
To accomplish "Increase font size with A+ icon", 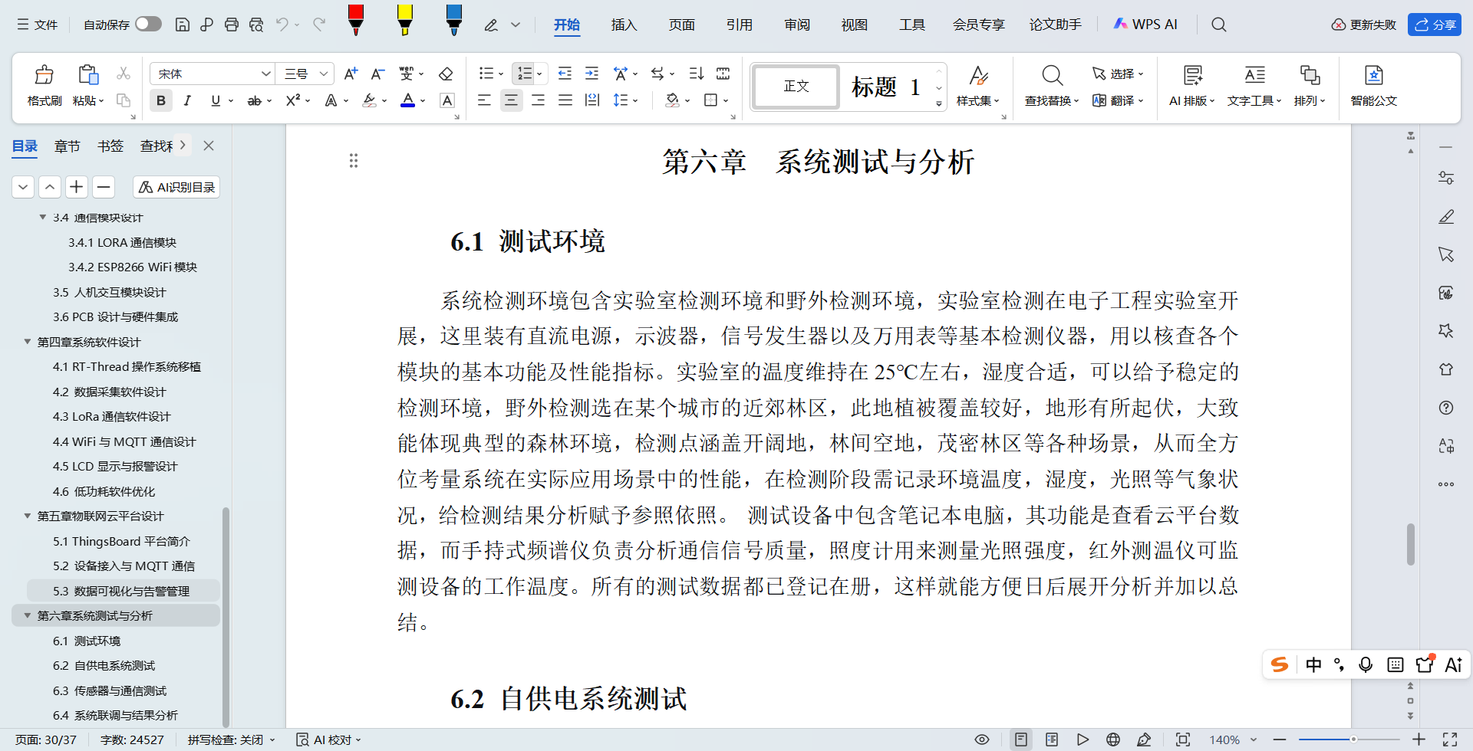I will click(x=351, y=74).
